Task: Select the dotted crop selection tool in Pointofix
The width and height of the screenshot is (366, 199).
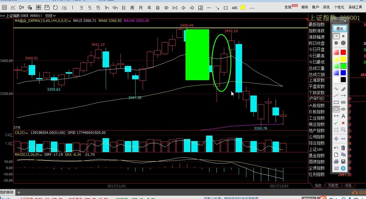Action: [x=336, y=130]
